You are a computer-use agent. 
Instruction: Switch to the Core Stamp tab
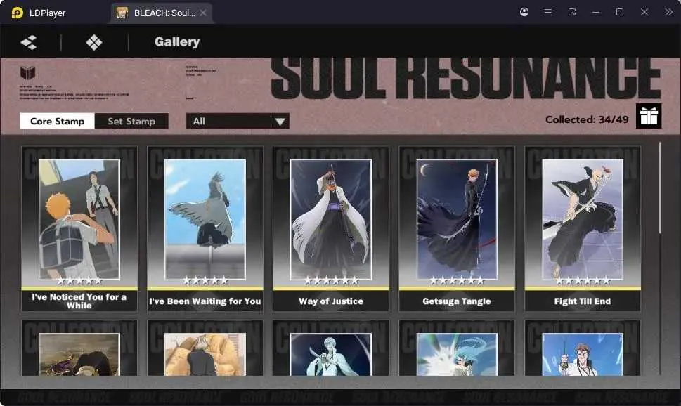[58, 121]
